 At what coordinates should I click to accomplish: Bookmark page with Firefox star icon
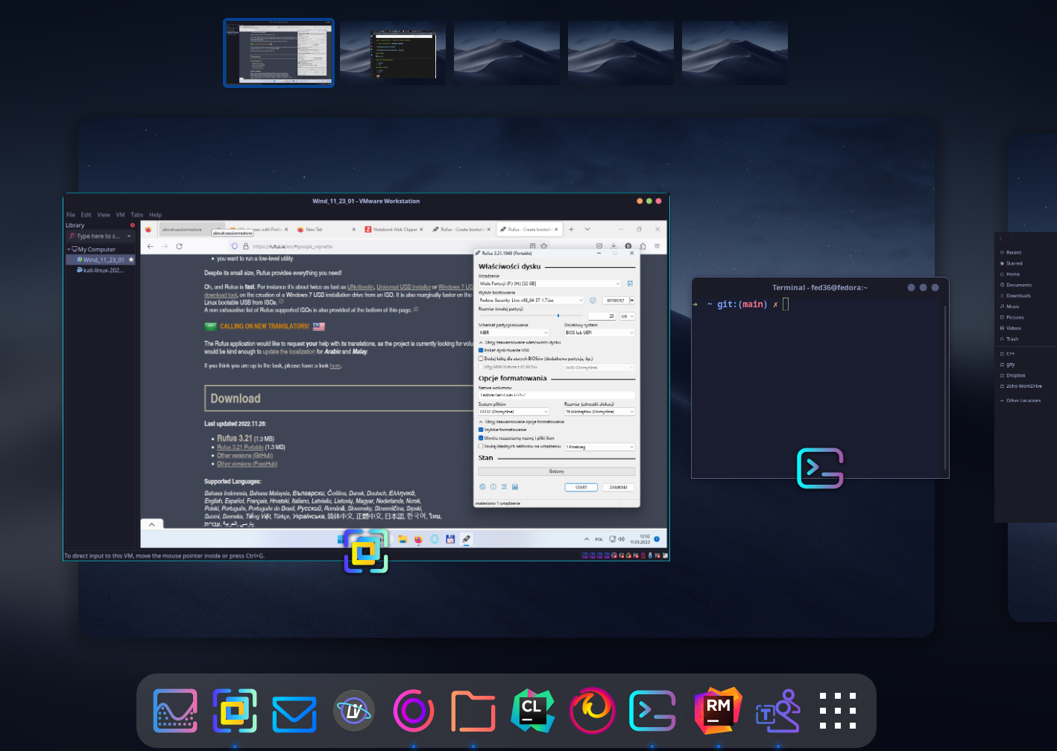click(x=544, y=245)
